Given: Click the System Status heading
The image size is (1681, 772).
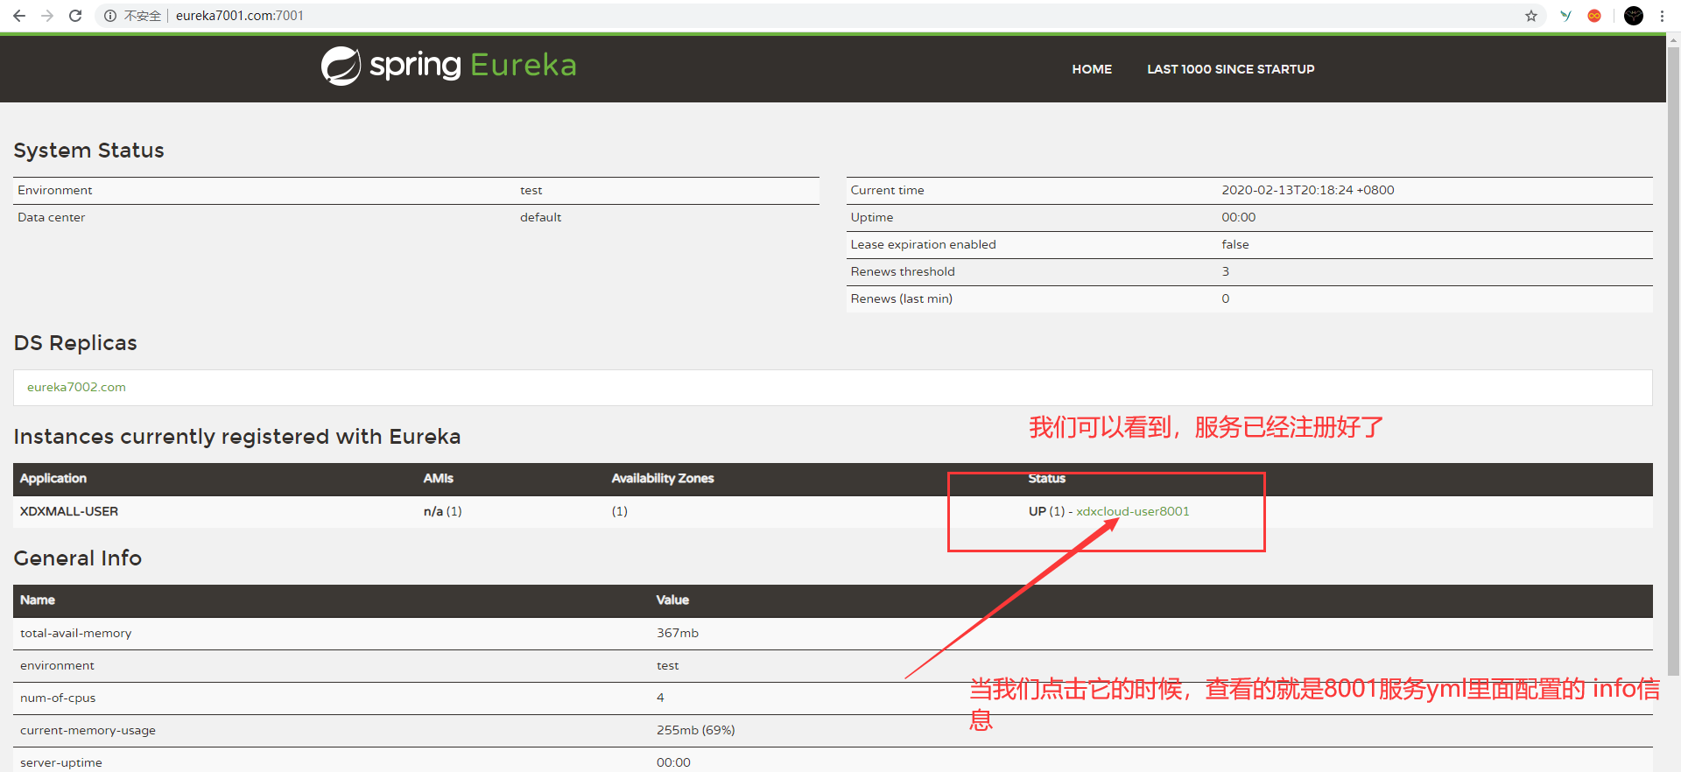Looking at the screenshot, I should coord(88,151).
